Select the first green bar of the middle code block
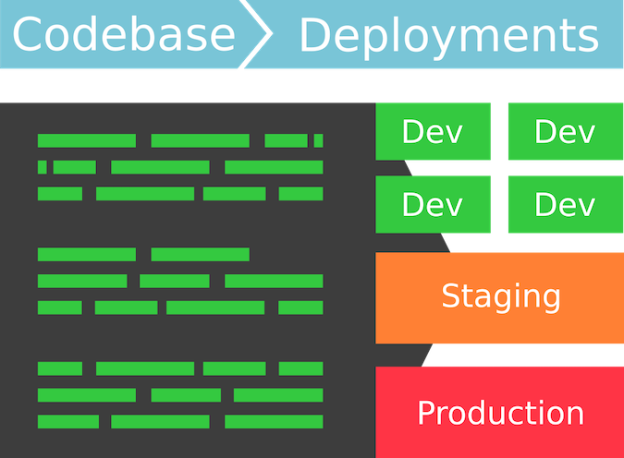This screenshot has height=458, width=624. 86,254
